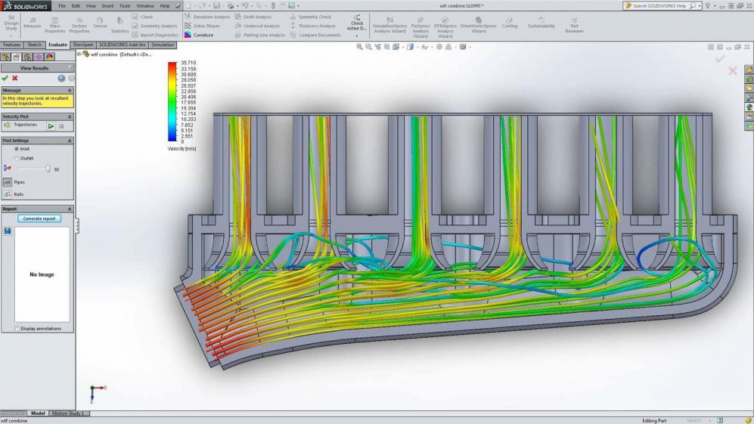
Task: Open the Insert menu
Action: click(x=107, y=5)
